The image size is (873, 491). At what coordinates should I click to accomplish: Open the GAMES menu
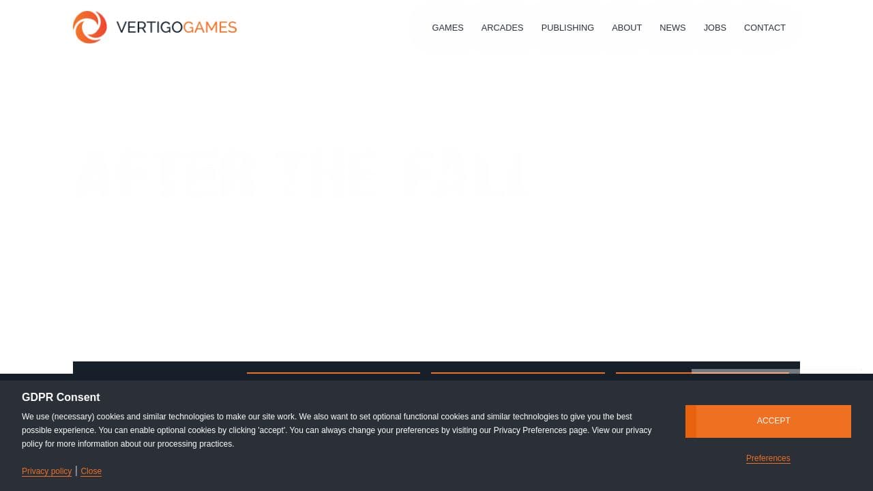click(x=447, y=28)
